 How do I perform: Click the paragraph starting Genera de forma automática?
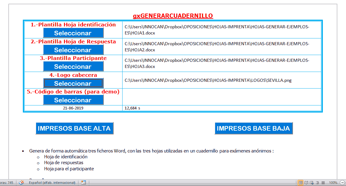click(x=151, y=151)
